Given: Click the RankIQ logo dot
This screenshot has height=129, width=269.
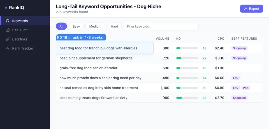Looking at the screenshot, I should [6, 8].
